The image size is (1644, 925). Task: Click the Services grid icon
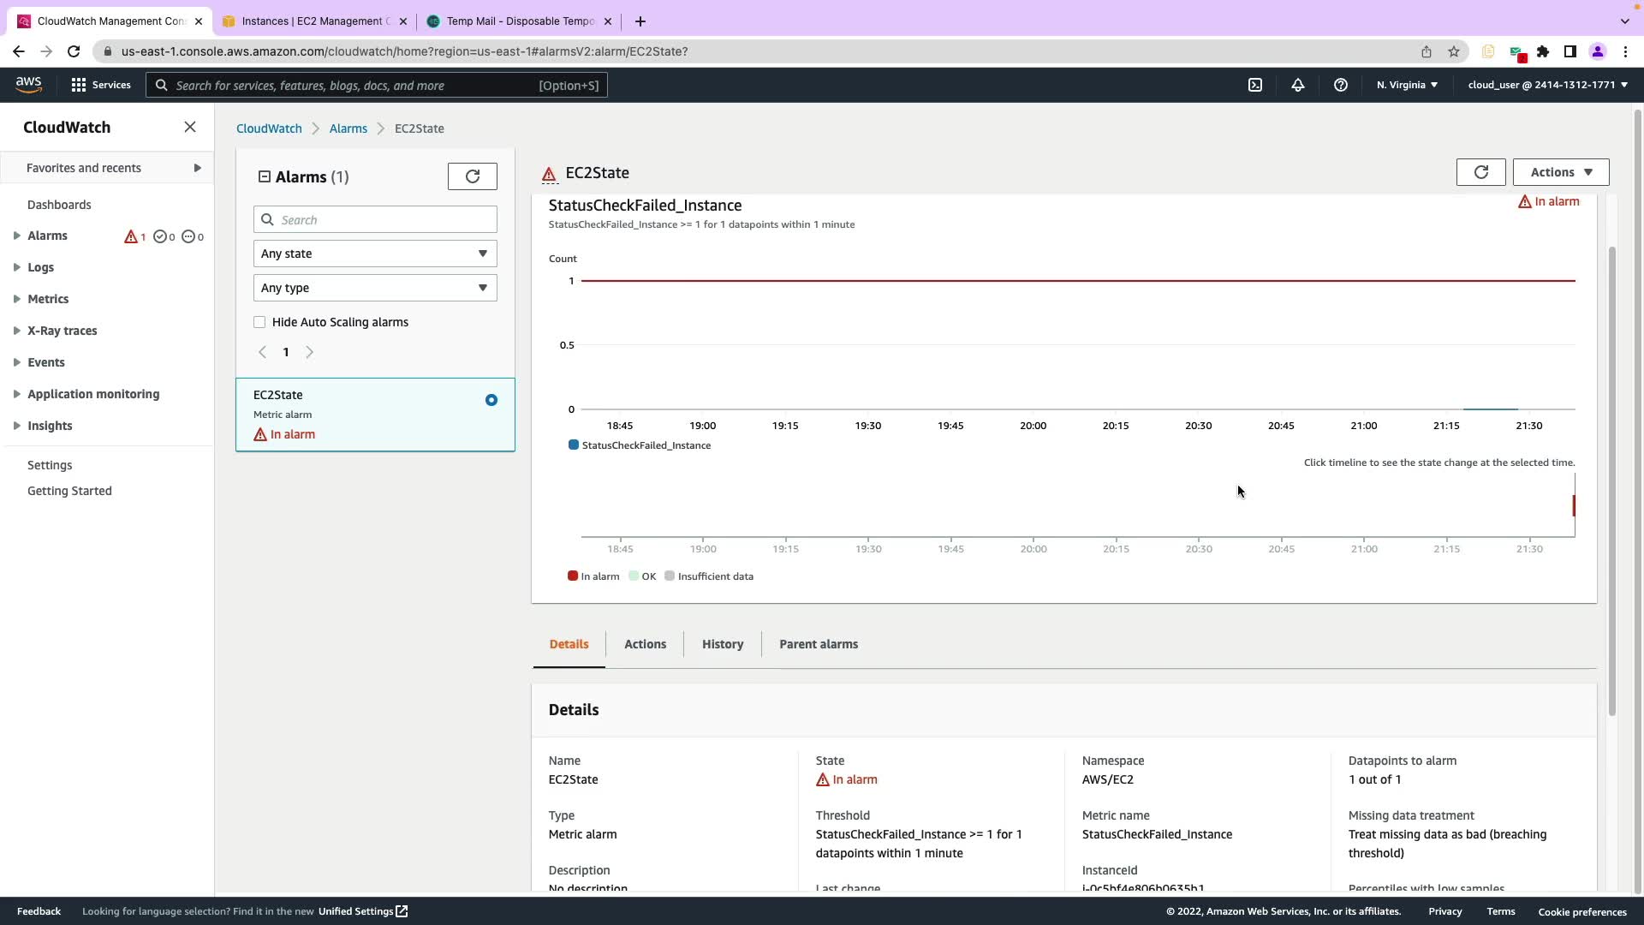coord(79,85)
